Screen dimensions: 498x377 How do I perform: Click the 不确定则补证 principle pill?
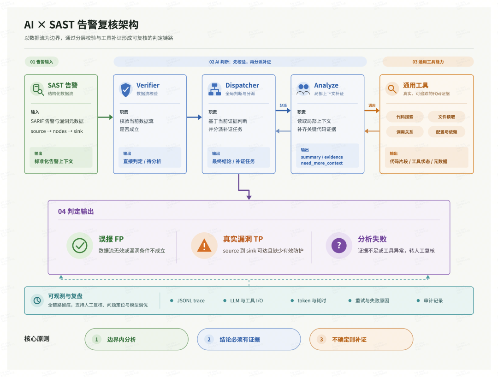(x=362, y=339)
